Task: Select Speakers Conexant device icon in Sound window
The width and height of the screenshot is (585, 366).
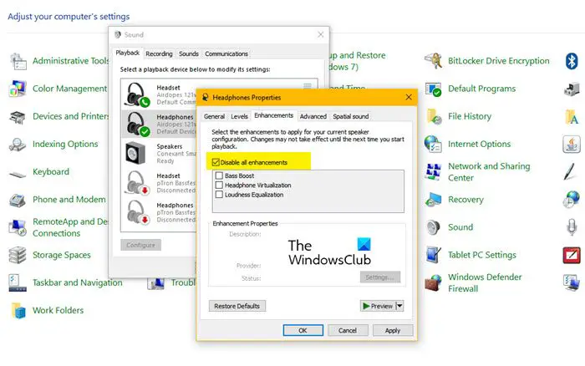Action: pos(135,154)
